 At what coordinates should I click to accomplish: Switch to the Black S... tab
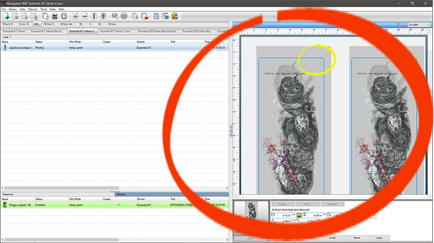tap(9, 24)
